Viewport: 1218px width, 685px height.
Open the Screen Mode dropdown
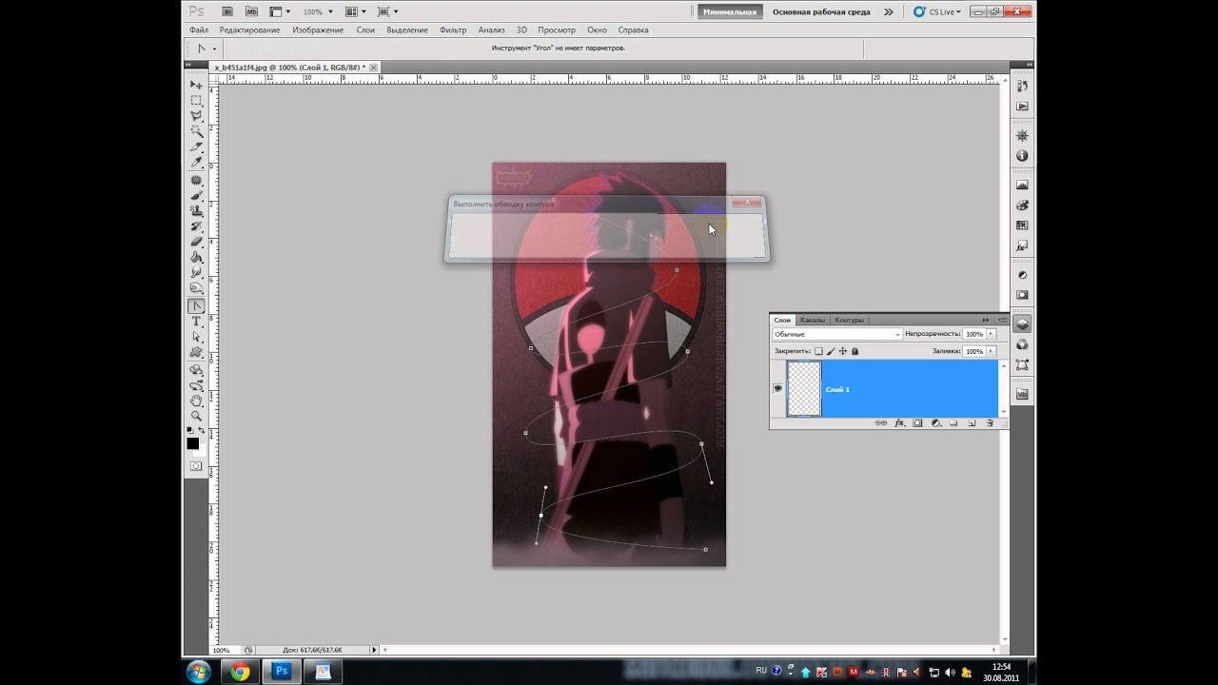(387, 11)
